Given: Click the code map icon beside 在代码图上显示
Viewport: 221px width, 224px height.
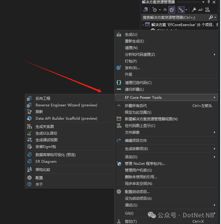Looking at the screenshot, I should (x=119, y=125).
